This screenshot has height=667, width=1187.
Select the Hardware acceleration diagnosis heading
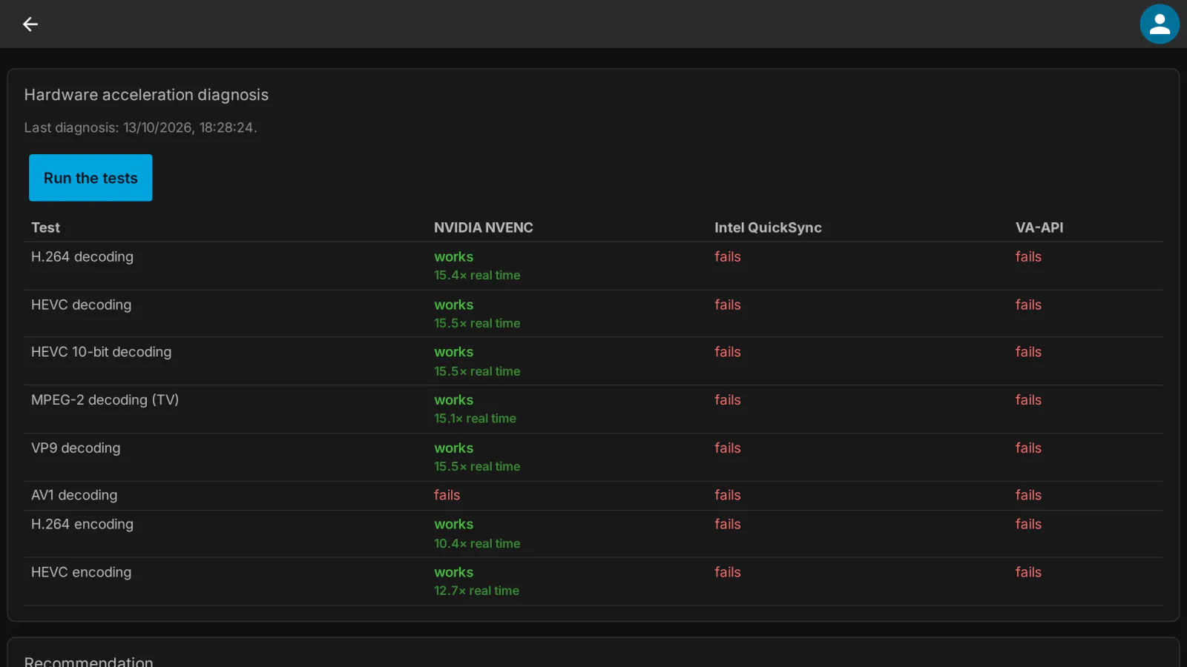click(x=146, y=95)
